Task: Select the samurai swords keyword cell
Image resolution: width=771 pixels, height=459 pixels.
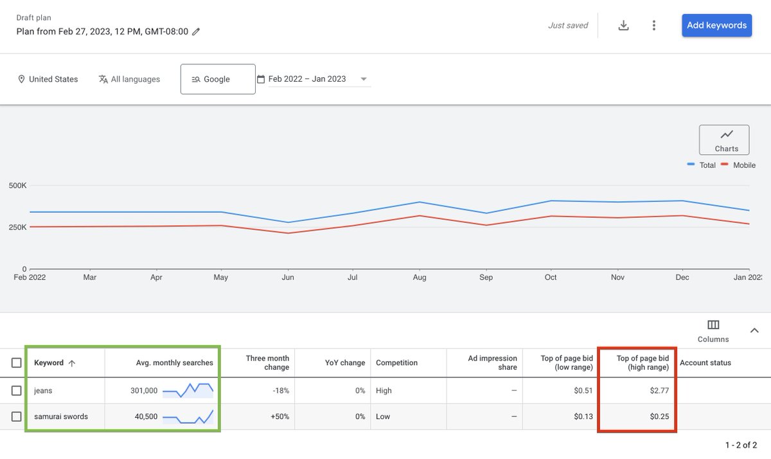Action: [x=61, y=417]
